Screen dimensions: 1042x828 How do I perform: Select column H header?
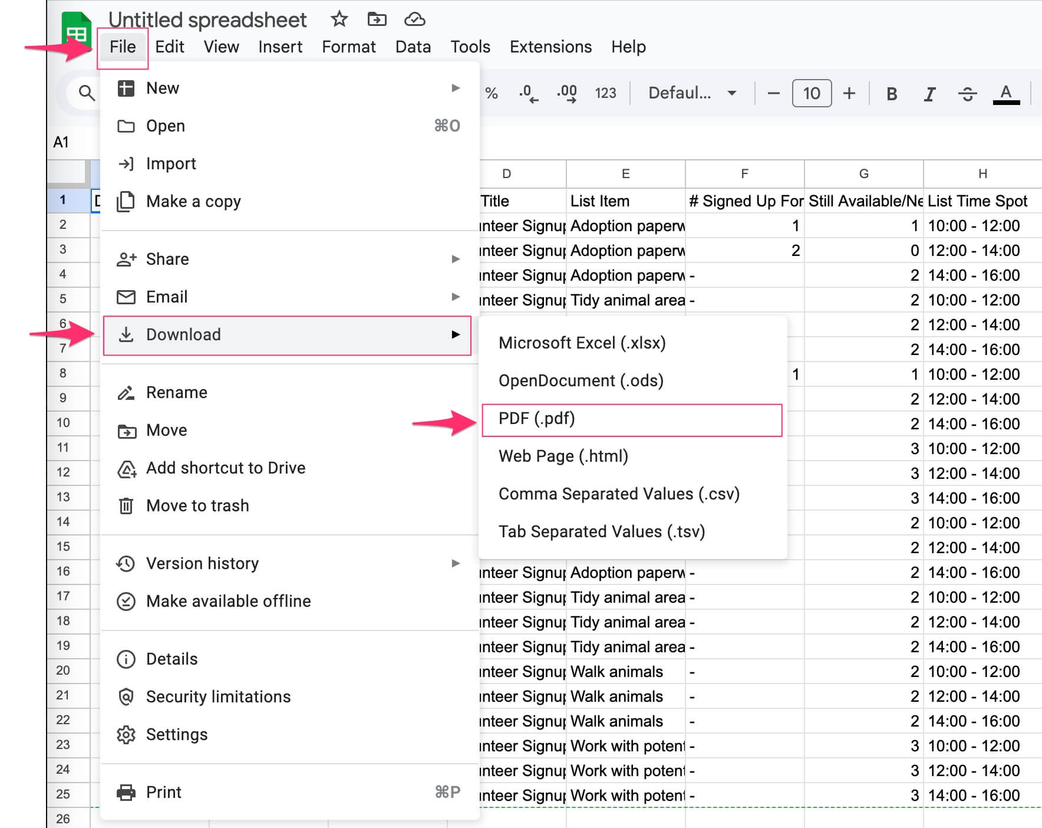coord(982,173)
